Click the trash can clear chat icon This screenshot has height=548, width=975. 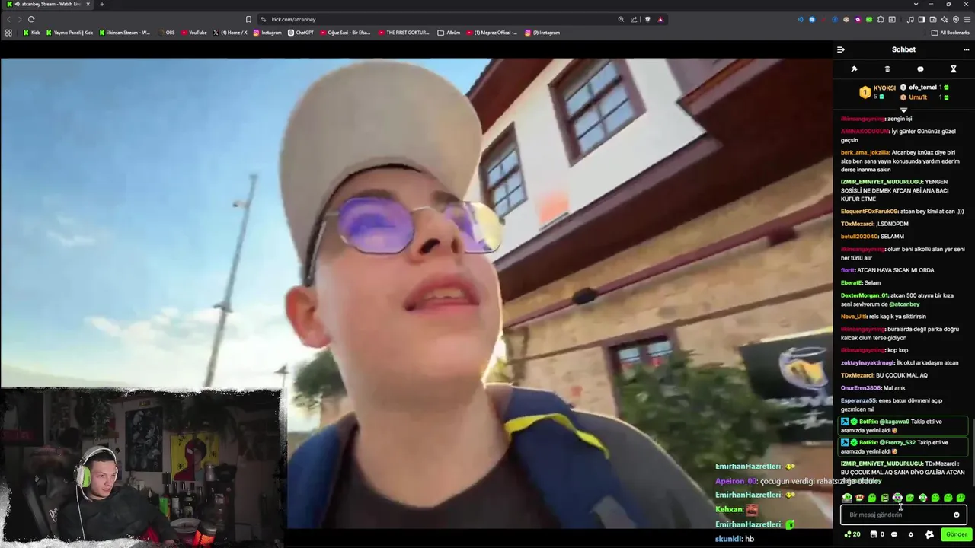tap(887, 69)
